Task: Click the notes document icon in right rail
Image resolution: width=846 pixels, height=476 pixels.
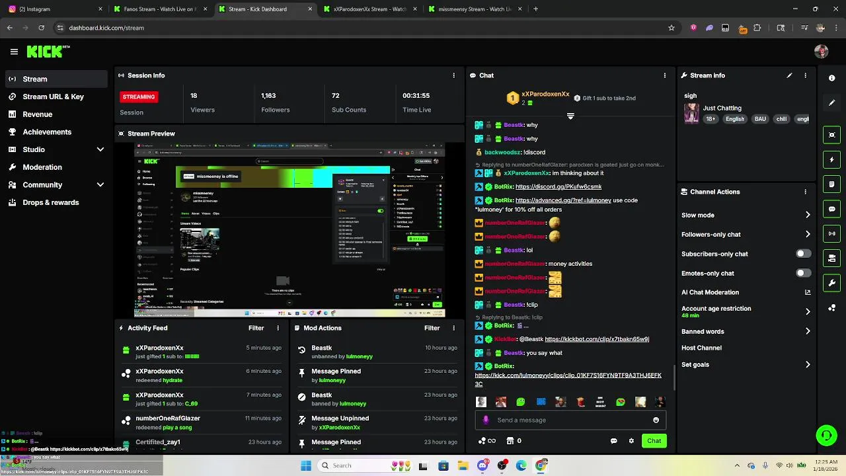Action: click(x=831, y=184)
